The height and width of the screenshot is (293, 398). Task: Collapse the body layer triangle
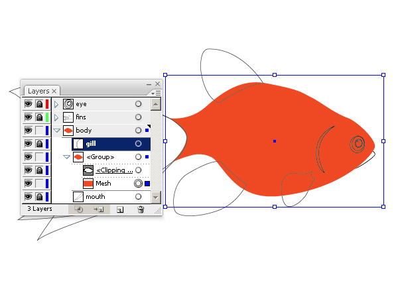click(56, 131)
